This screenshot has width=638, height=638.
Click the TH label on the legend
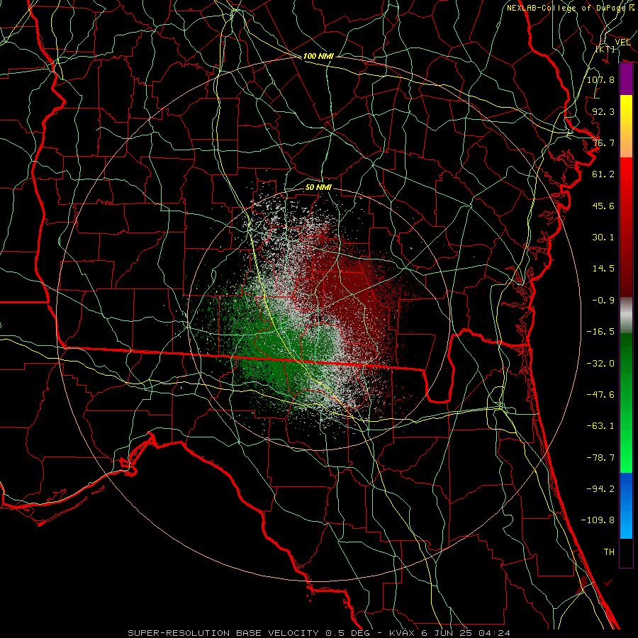pyautogui.click(x=609, y=552)
